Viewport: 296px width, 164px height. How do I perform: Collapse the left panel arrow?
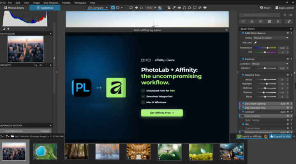tap(57, 72)
